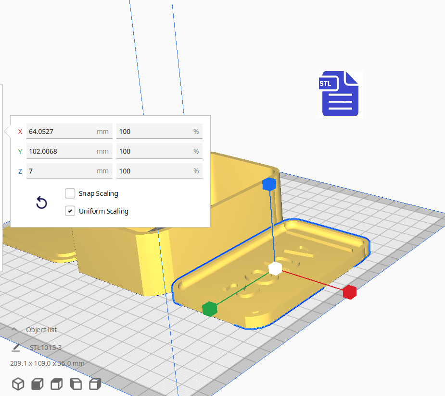Click the green Y-axis scale handle

(209, 309)
